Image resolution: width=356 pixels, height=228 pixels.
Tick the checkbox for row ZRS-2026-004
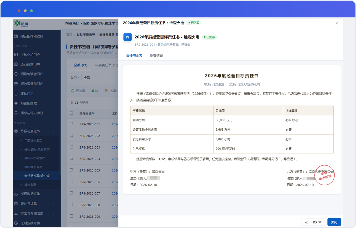tap(71, 159)
